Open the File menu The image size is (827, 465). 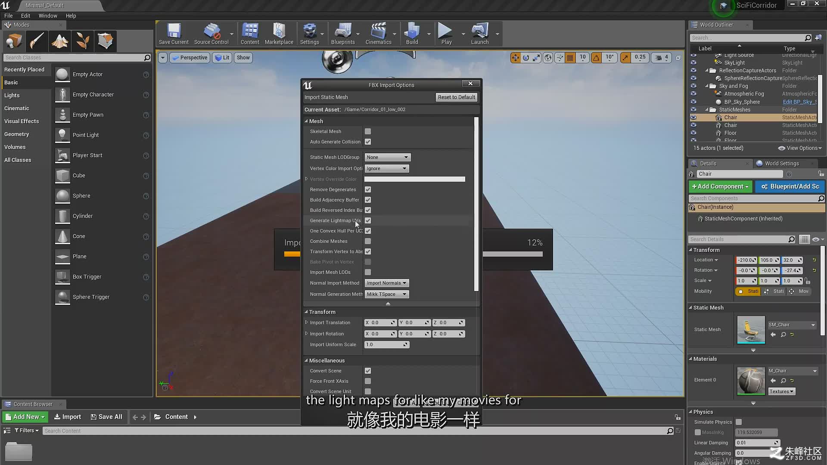click(8, 15)
